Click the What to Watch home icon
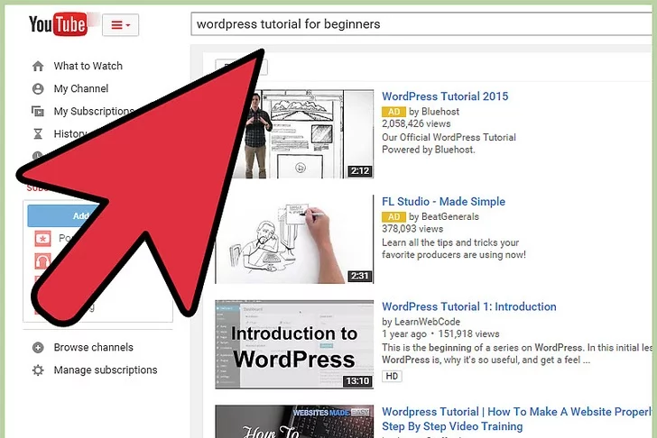Viewport: 657px width, 438px height. point(38,66)
